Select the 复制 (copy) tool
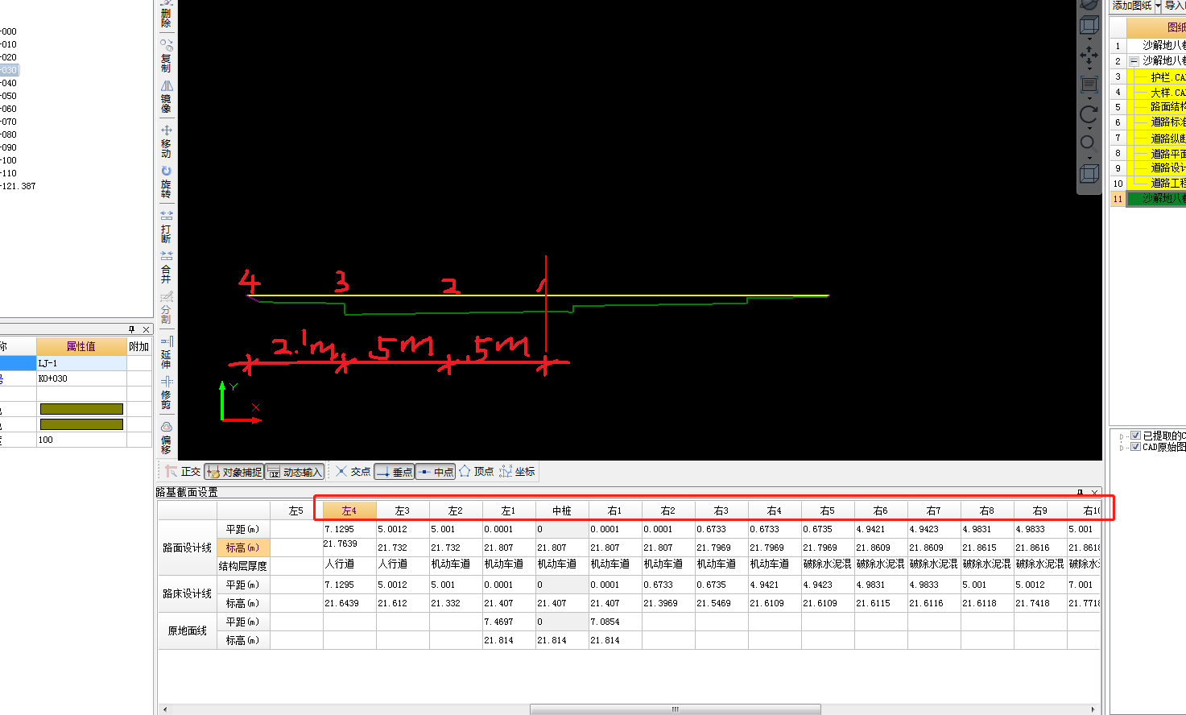Viewport: 1186px width, 715px height. (166, 56)
